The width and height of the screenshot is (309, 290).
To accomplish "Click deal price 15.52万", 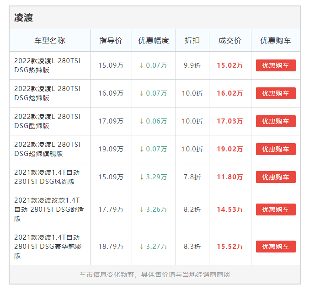I will [230, 247].
